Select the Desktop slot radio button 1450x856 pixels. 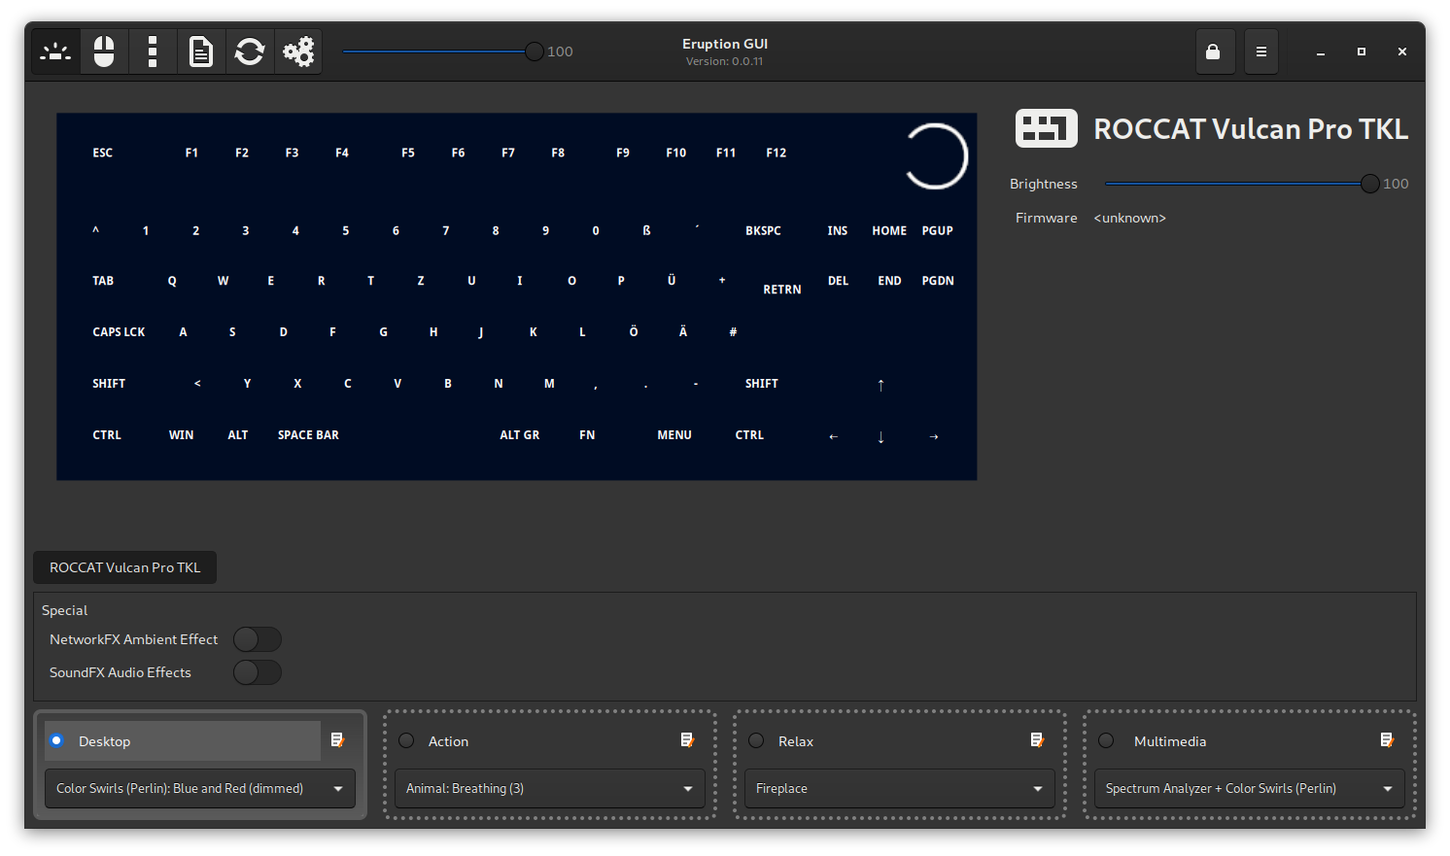[x=57, y=740]
